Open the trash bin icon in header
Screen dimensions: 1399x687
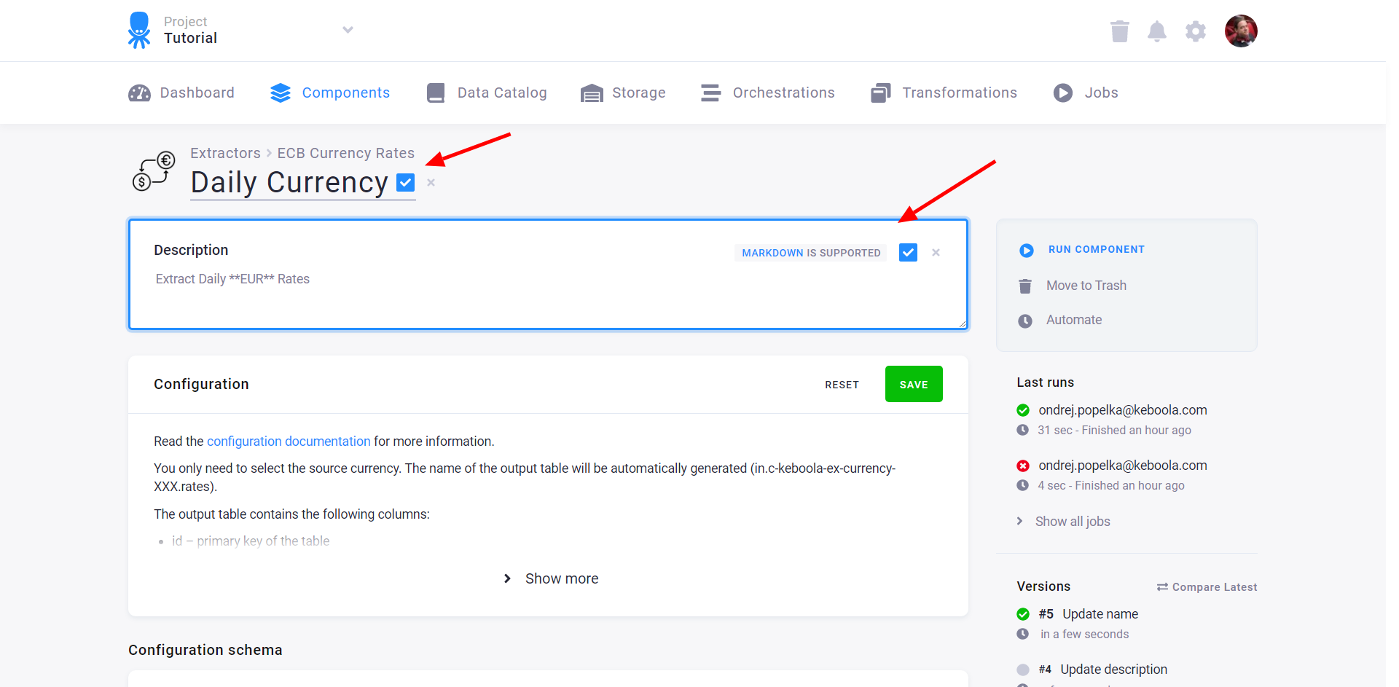coord(1119,31)
